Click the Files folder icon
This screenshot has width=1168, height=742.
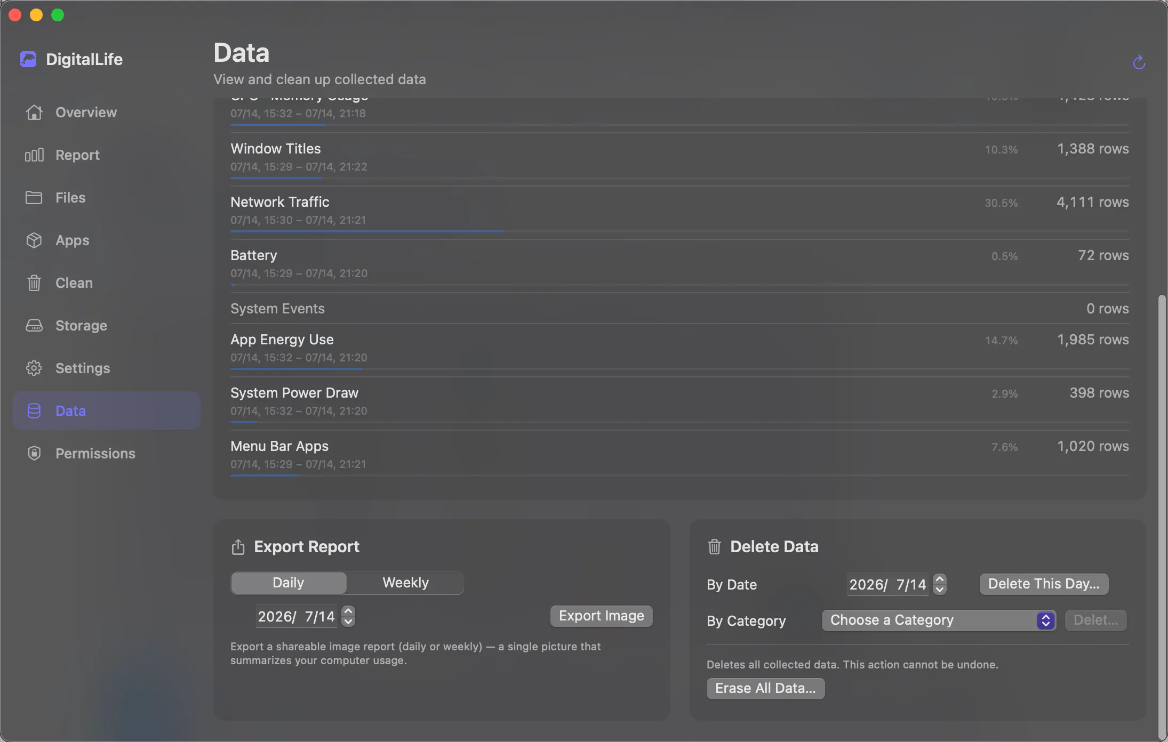coord(34,198)
